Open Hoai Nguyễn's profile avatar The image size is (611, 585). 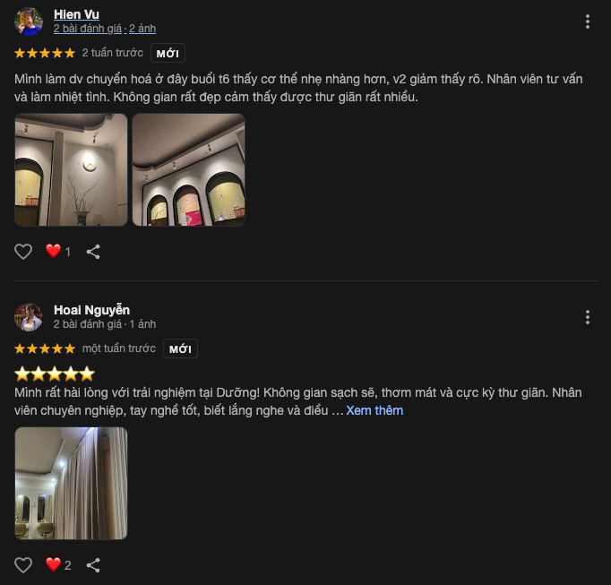point(29,317)
